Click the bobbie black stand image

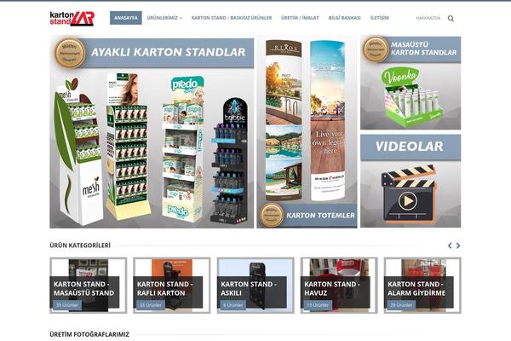[229, 160]
